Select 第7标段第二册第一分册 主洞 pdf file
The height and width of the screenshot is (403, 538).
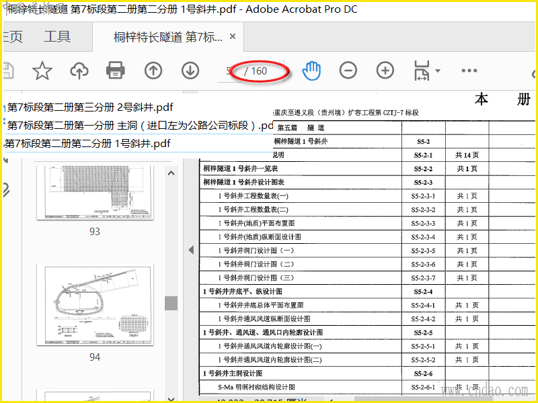(141, 126)
